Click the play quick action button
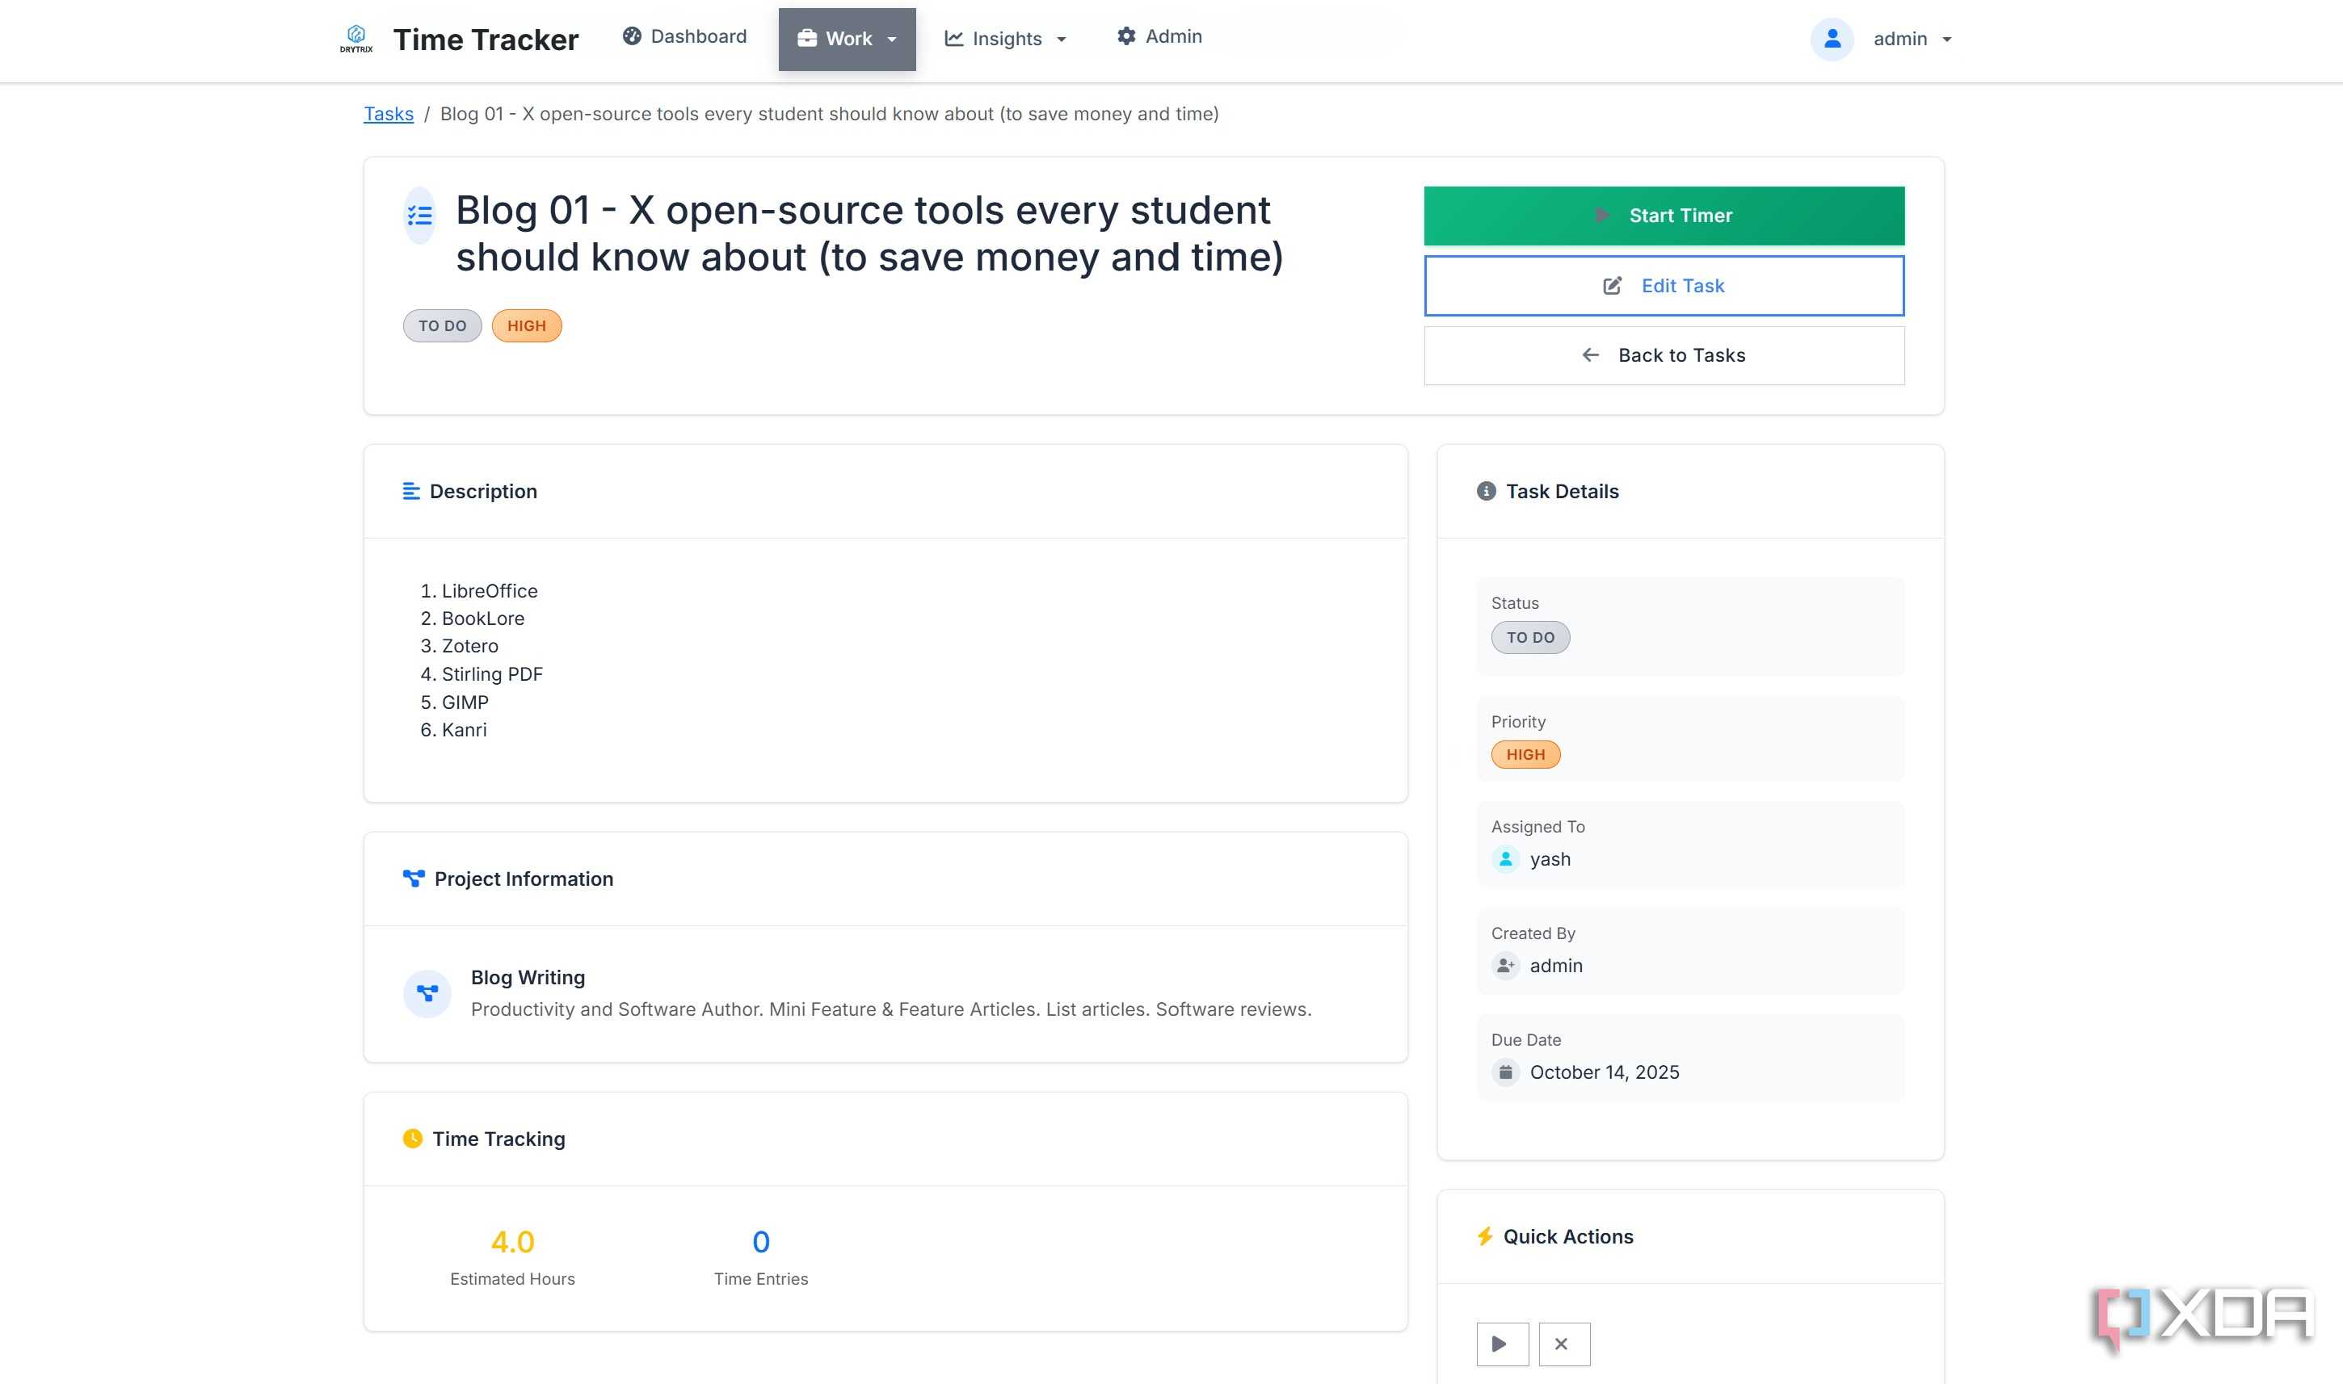2343x1384 pixels. tap(1502, 1344)
